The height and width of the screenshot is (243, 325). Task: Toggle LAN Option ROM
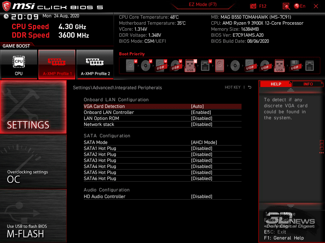coord(162,118)
